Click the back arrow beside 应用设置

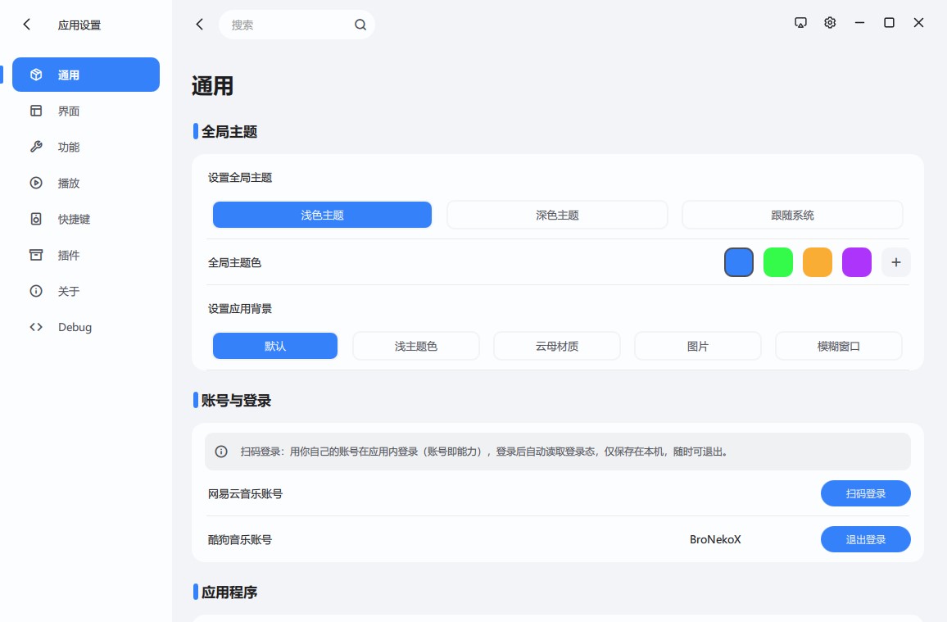26,24
